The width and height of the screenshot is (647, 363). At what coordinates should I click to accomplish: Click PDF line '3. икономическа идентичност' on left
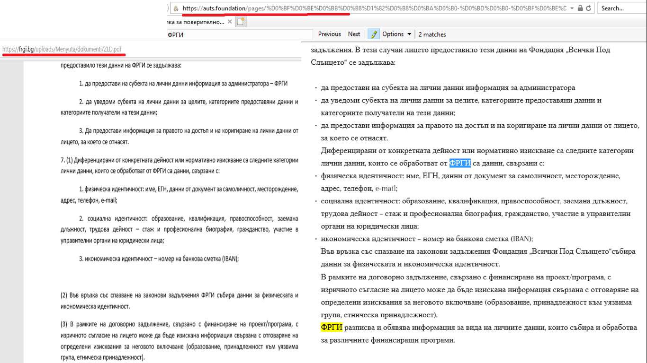(159, 259)
